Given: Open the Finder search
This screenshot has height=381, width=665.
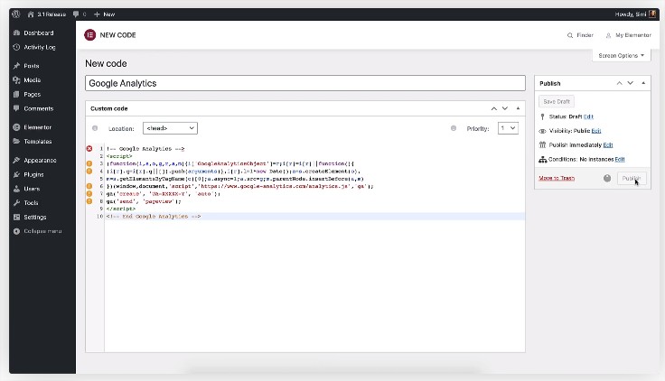Looking at the screenshot, I should [x=580, y=35].
